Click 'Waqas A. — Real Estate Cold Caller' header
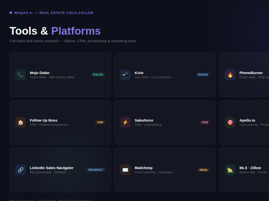Screen dimensions: 269x201 pos(54,13)
